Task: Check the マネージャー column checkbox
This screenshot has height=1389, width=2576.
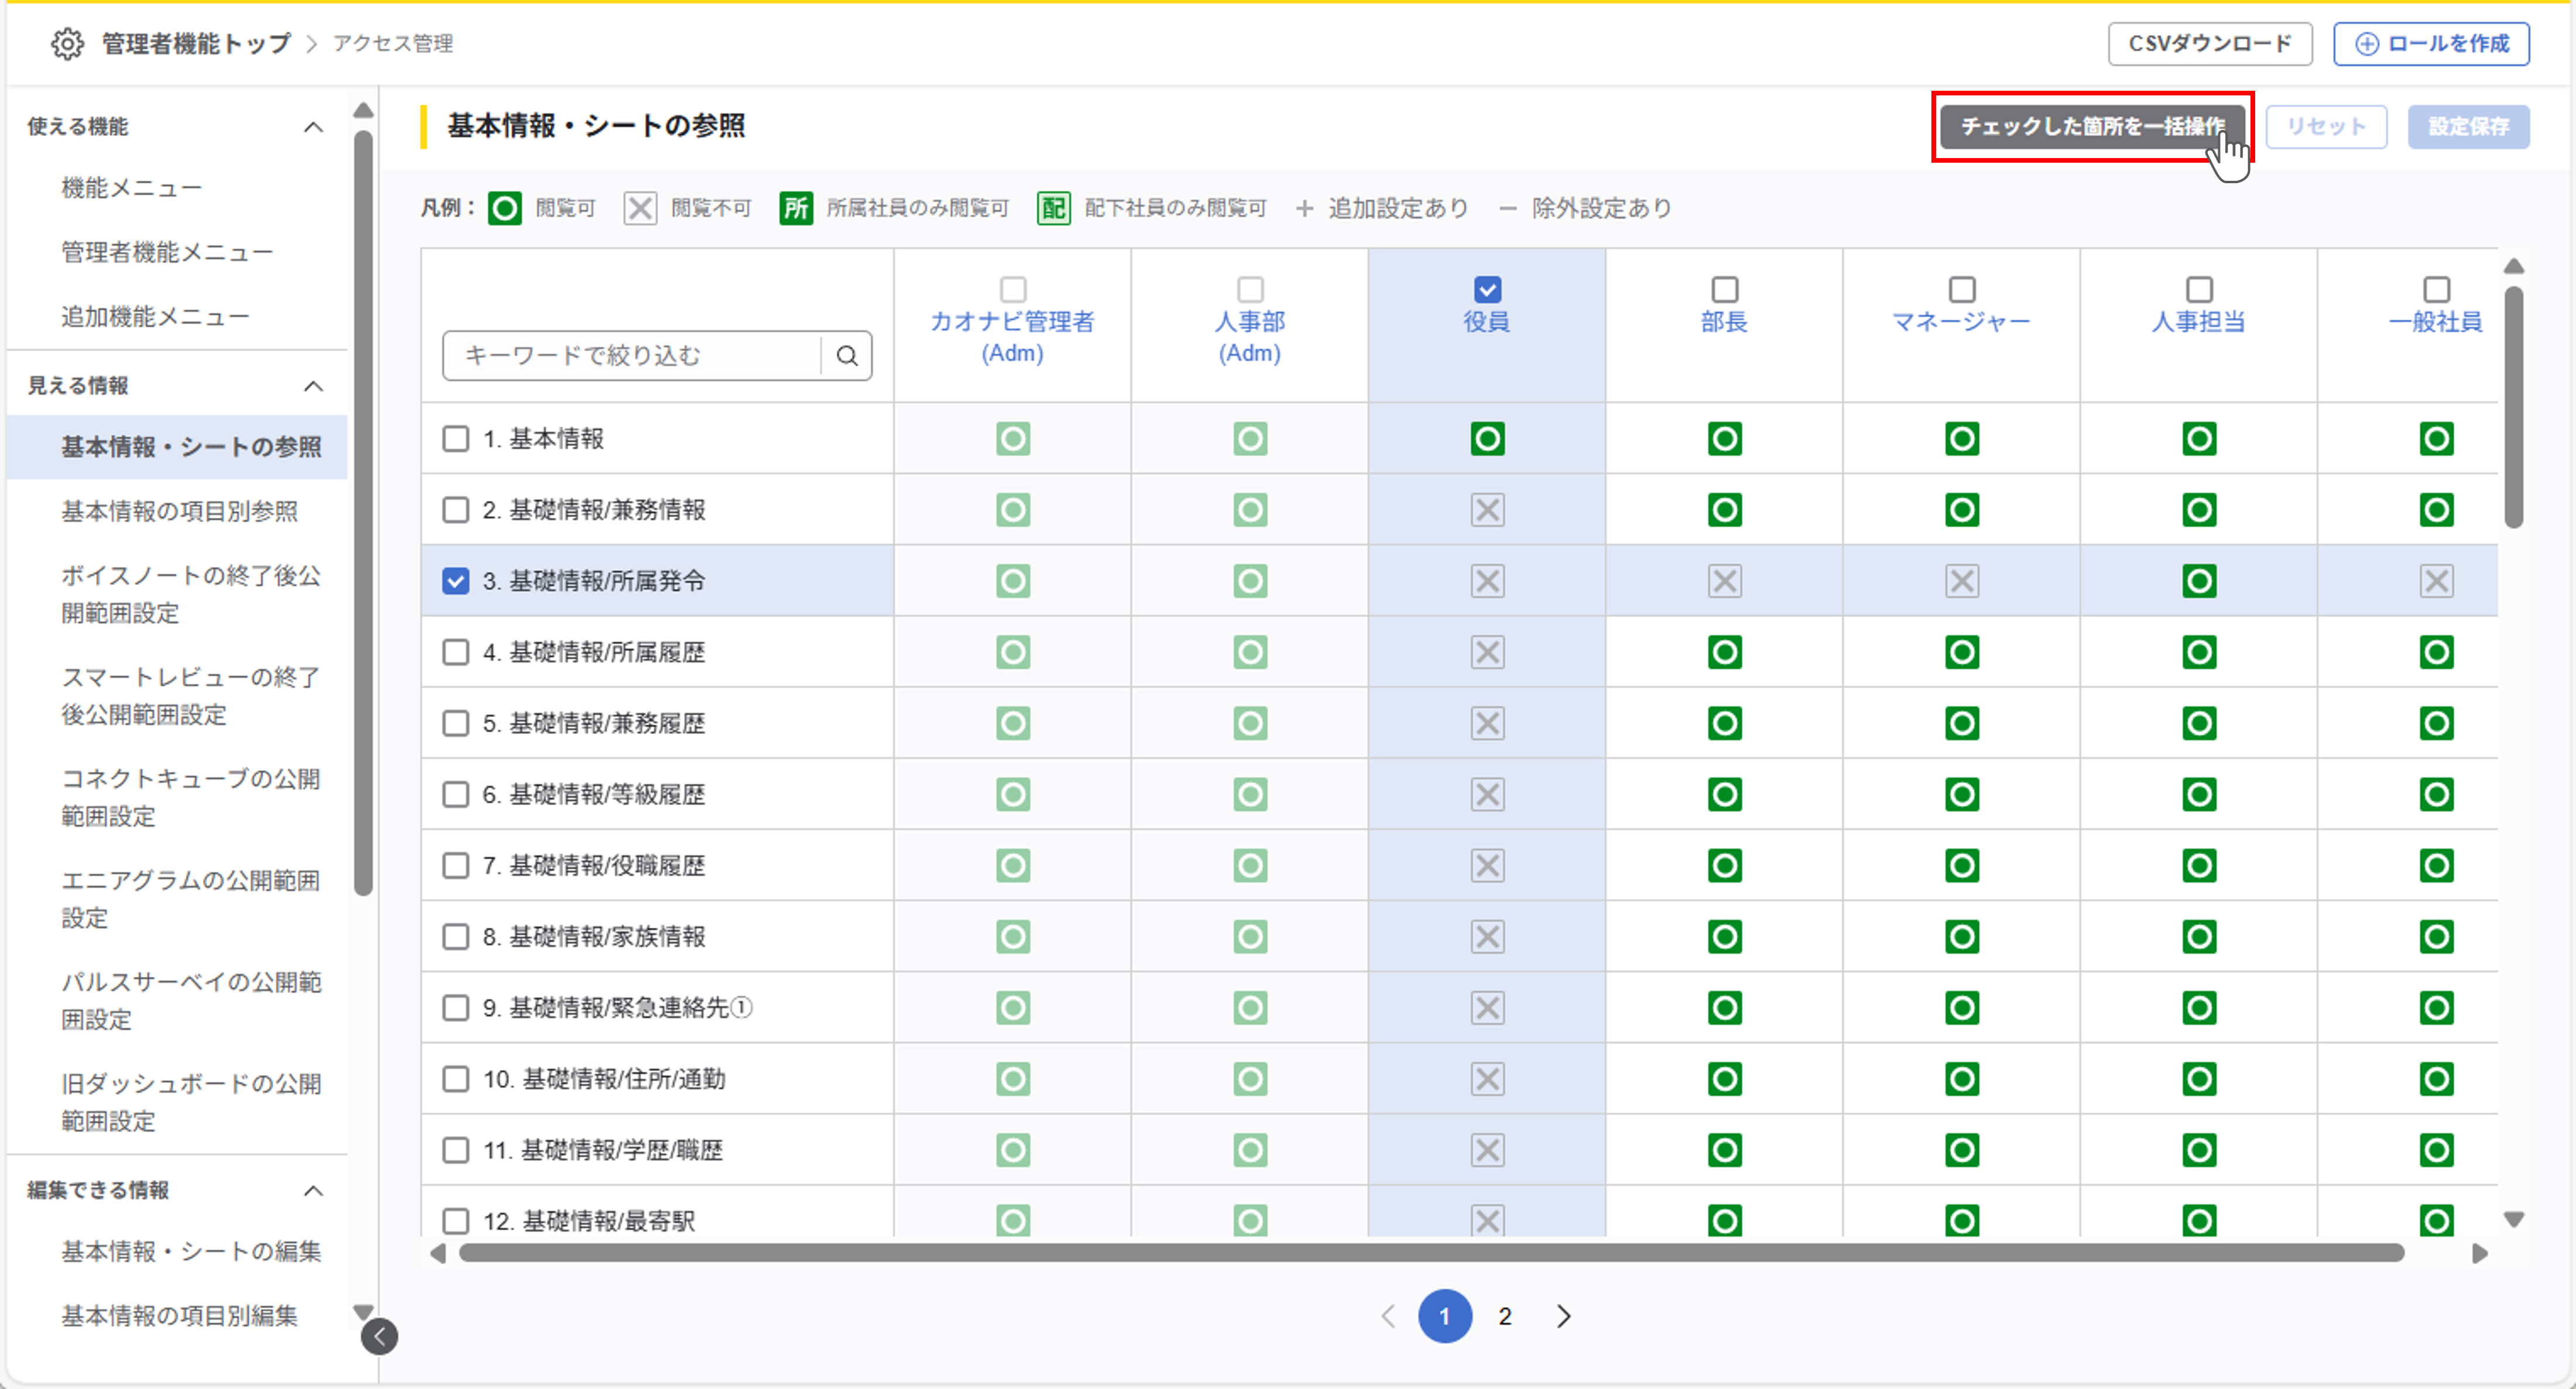Action: (x=1962, y=290)
